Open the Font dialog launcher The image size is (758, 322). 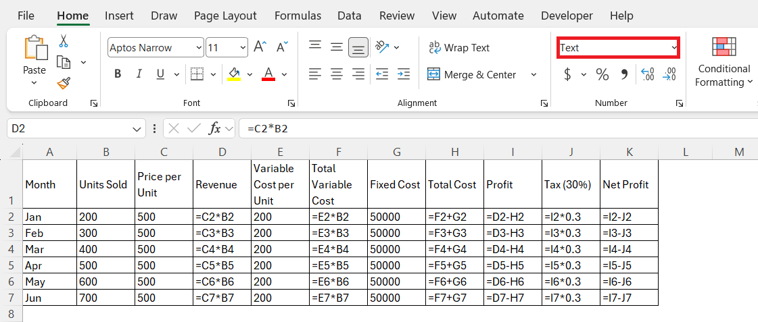point(291,103)
